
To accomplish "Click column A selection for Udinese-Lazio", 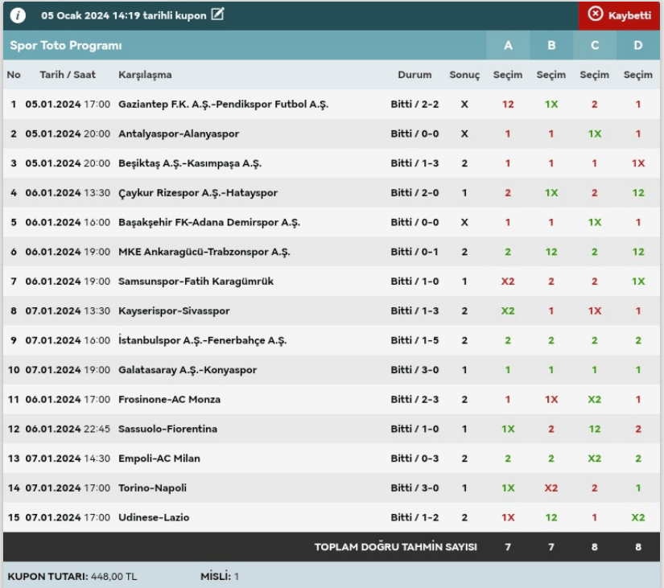I will 508,517.
